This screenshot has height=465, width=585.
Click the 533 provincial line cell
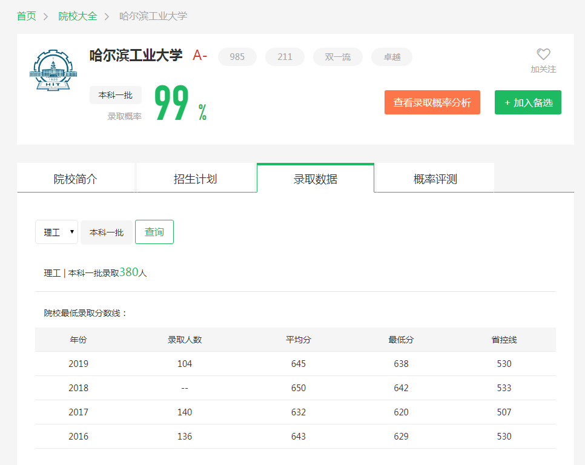[x=504, y=388]
